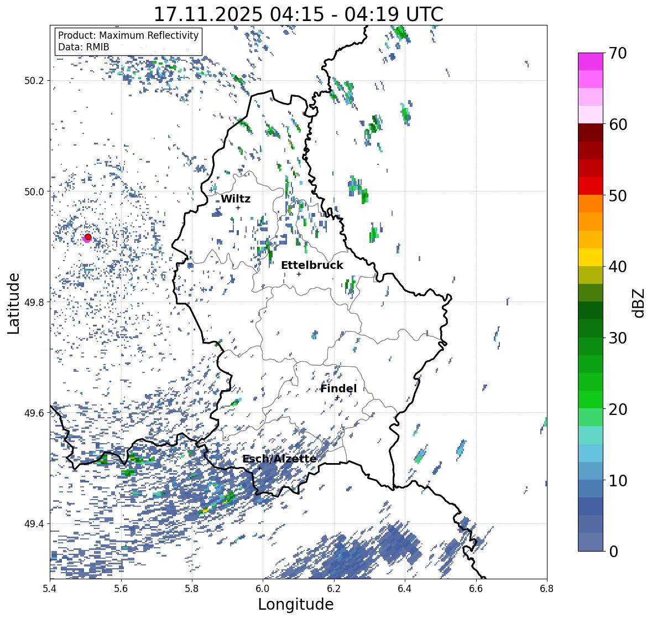Click the 20 colorbar tick label
Viewport: 652px width, 618px height.
(x=617, y=409)
